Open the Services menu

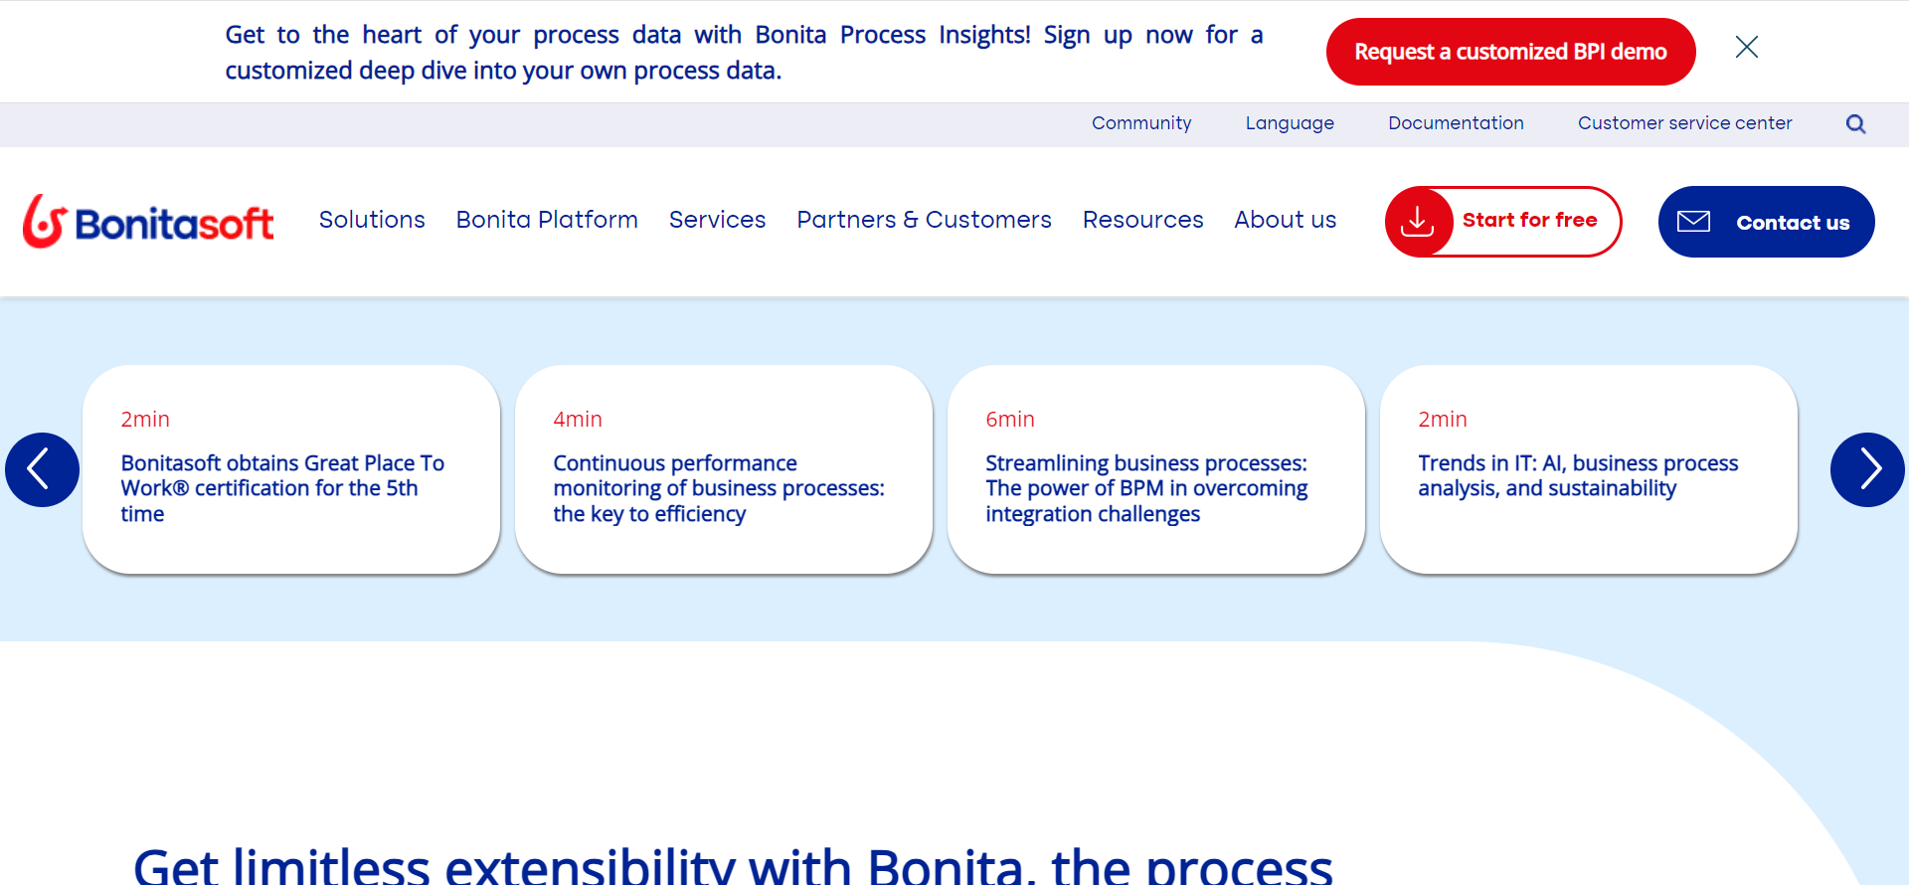(x=717, y=220)
